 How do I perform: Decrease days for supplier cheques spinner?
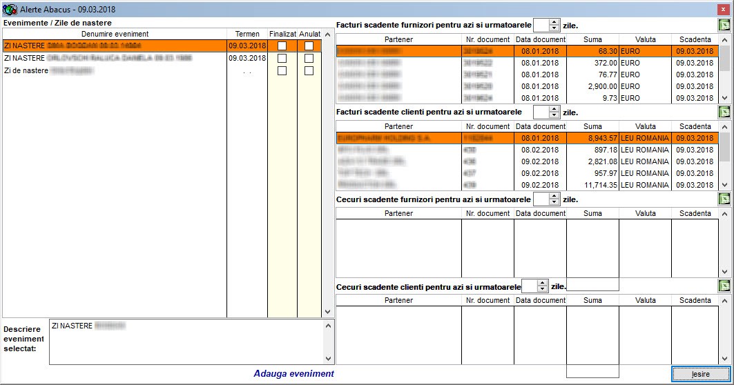pos(554,203)
